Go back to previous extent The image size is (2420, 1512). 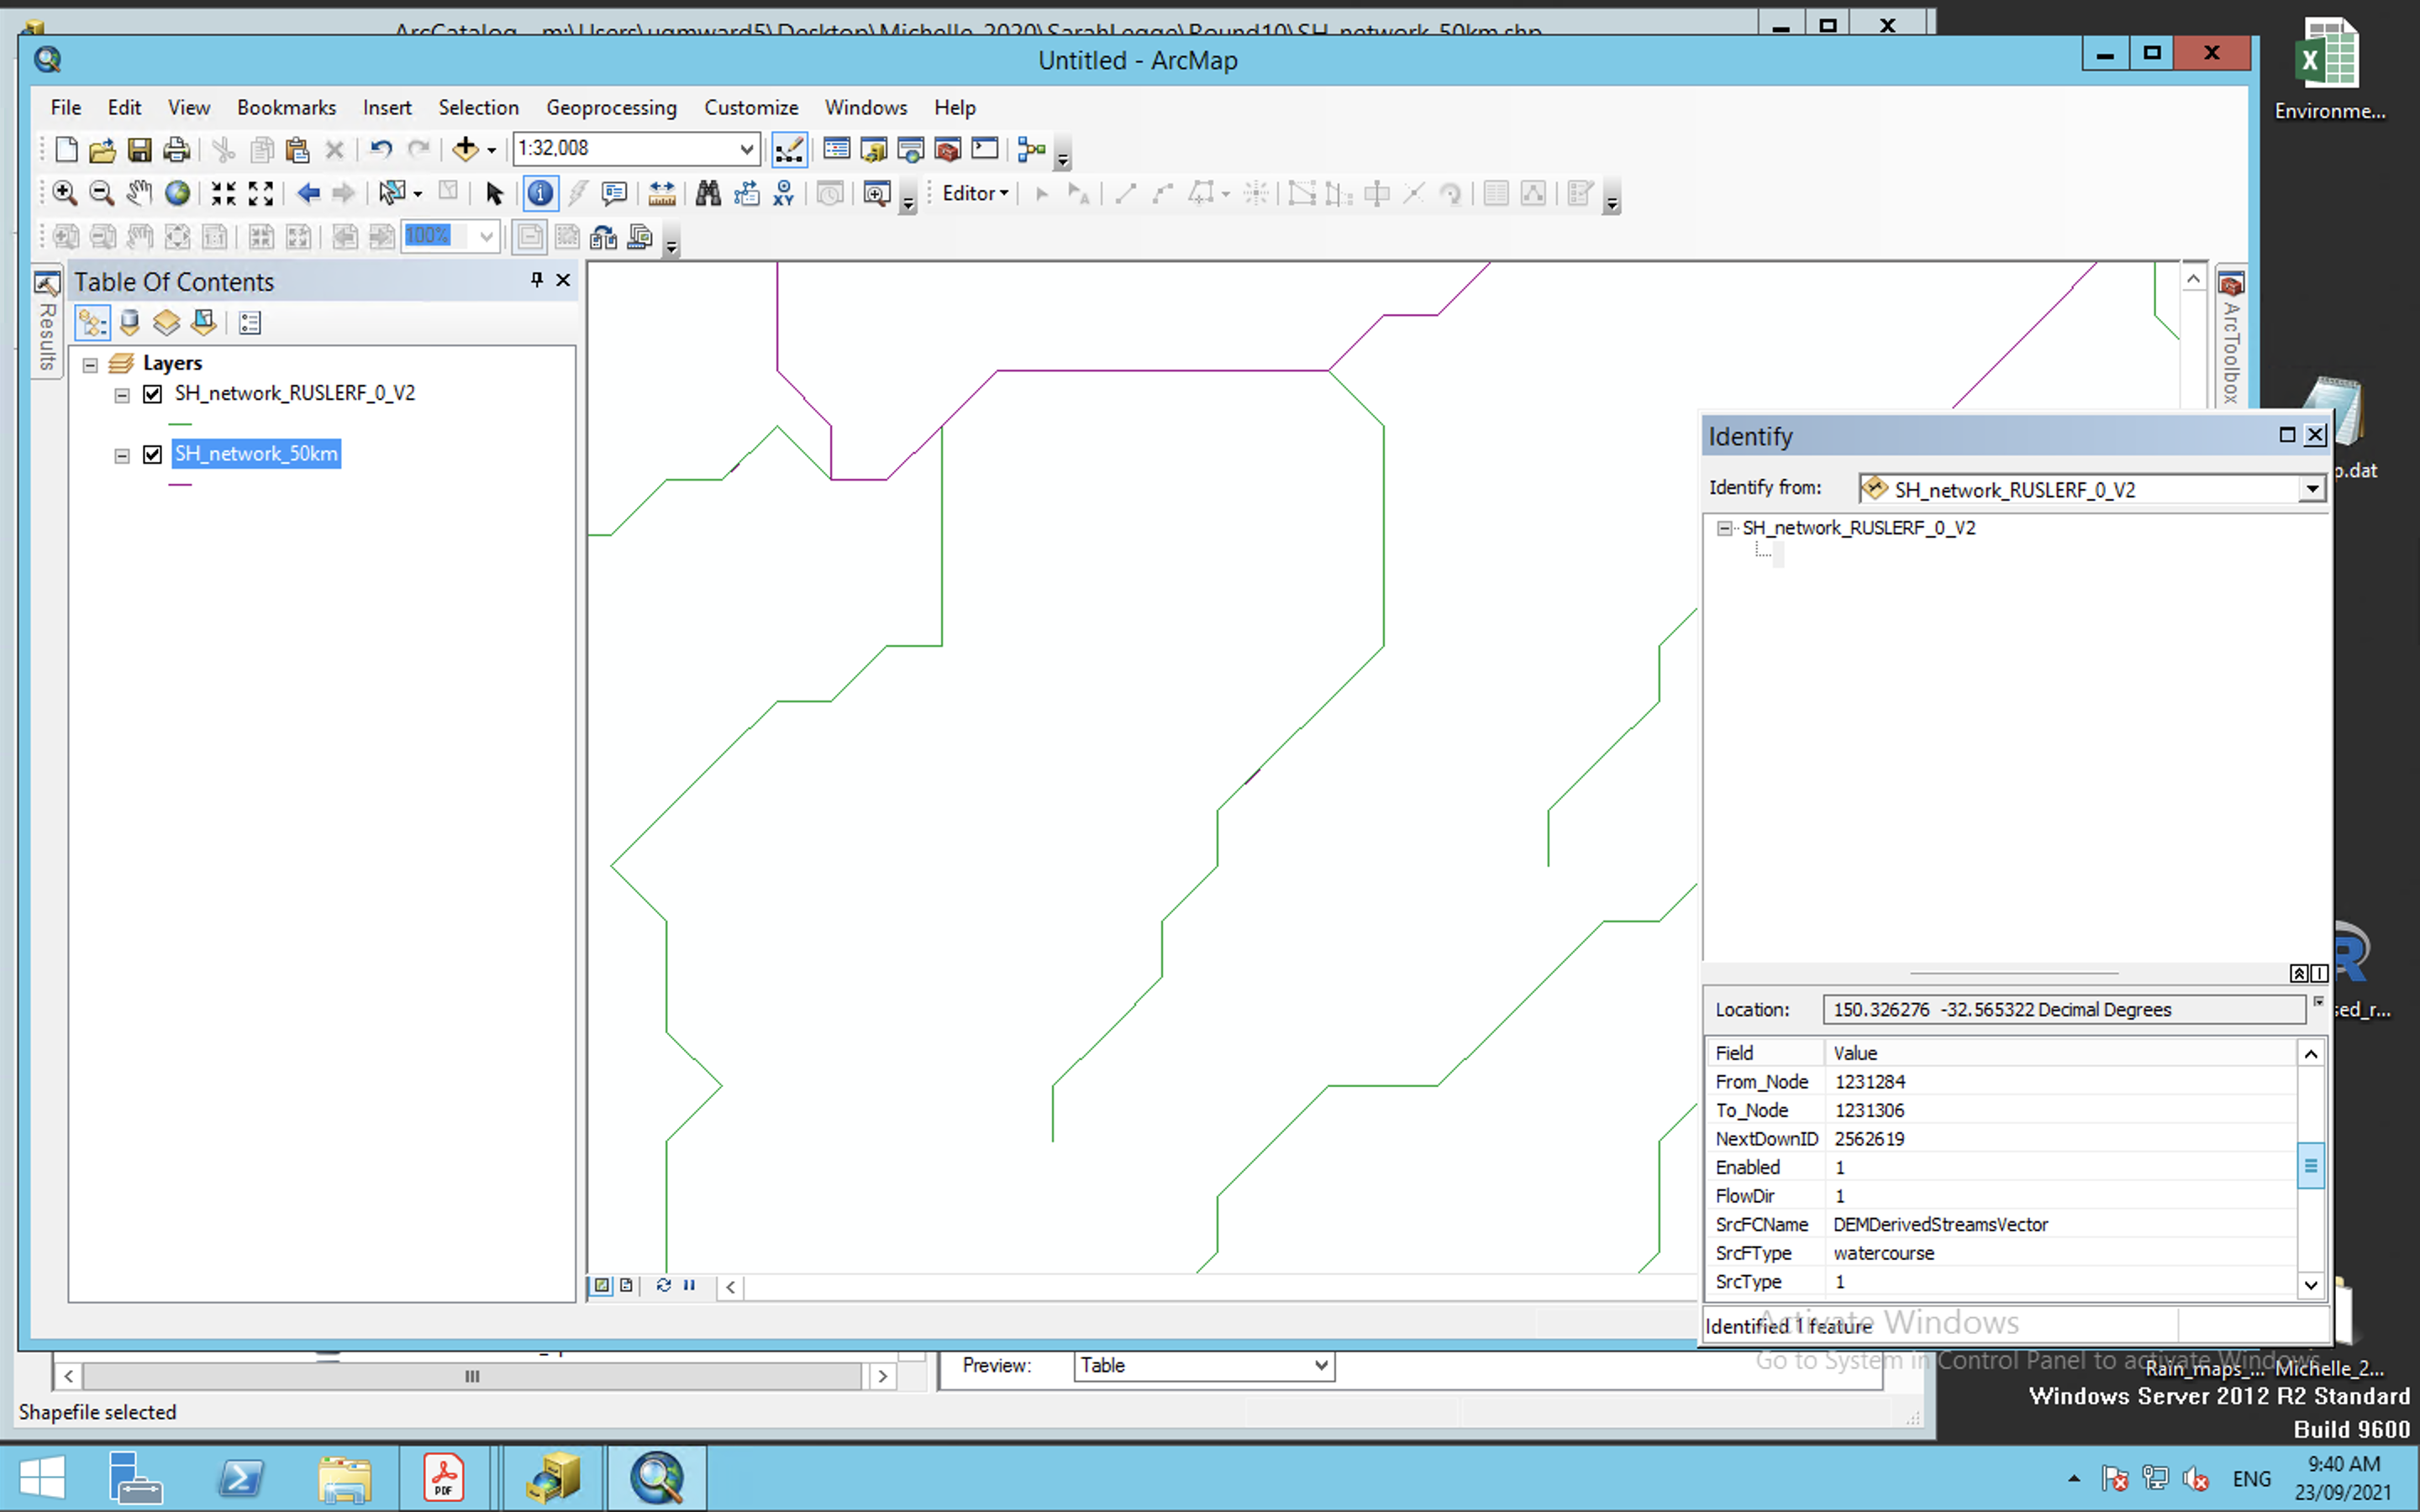click(x=308, y=193)
